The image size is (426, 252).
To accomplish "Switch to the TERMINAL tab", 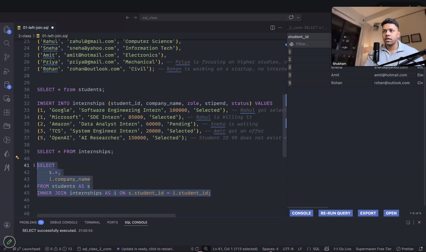I will click(x=92, y=223).
